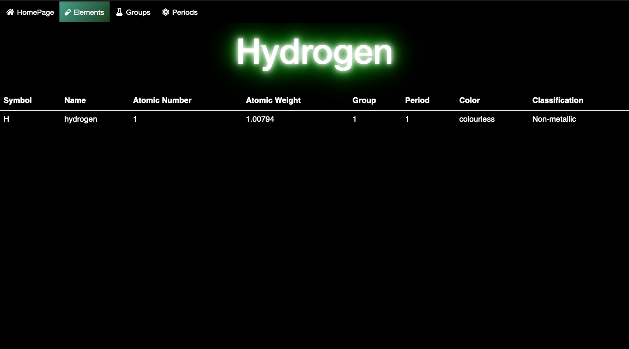Click the Symbol column header
The width and height of the screenshot is (629, 349).
(x=17, y=100)
